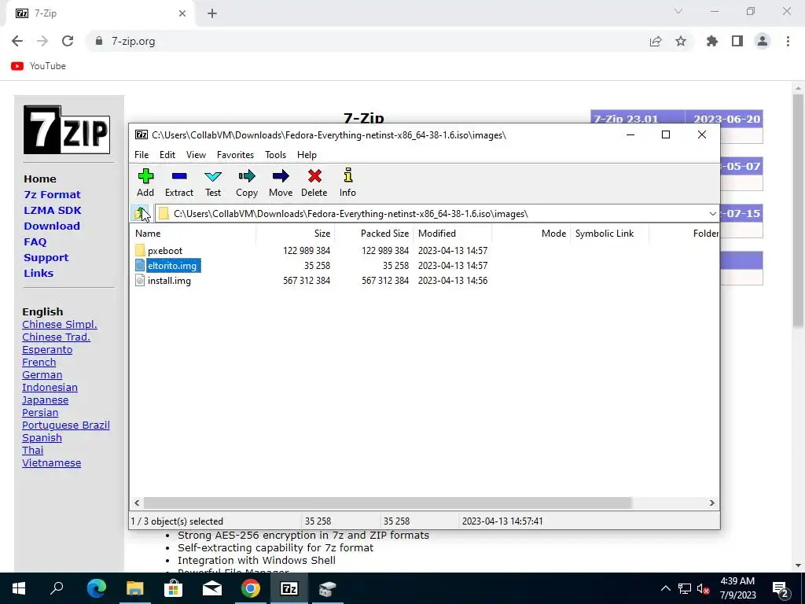Open Chrome tab search chevron
This screenshot has height=604, width=805.
(x=678, y=11)
